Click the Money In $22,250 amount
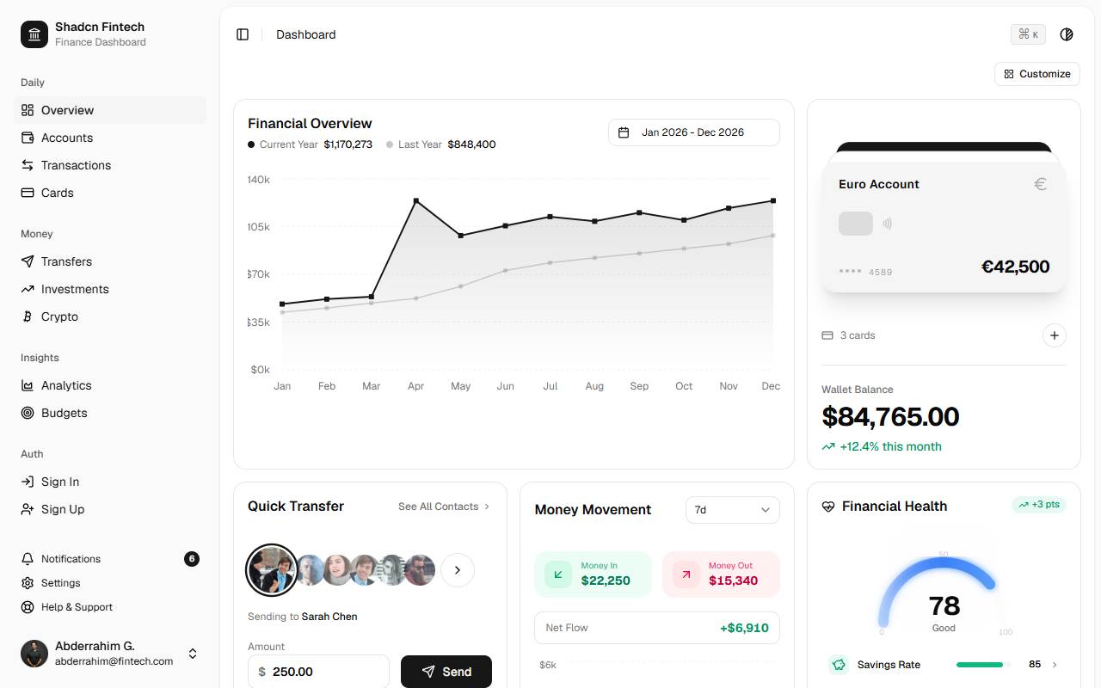 click(606, 580)
